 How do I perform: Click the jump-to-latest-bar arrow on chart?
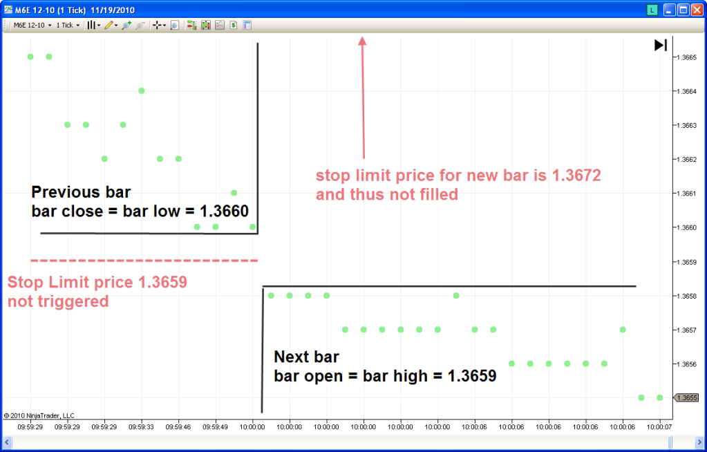[660, 45]
